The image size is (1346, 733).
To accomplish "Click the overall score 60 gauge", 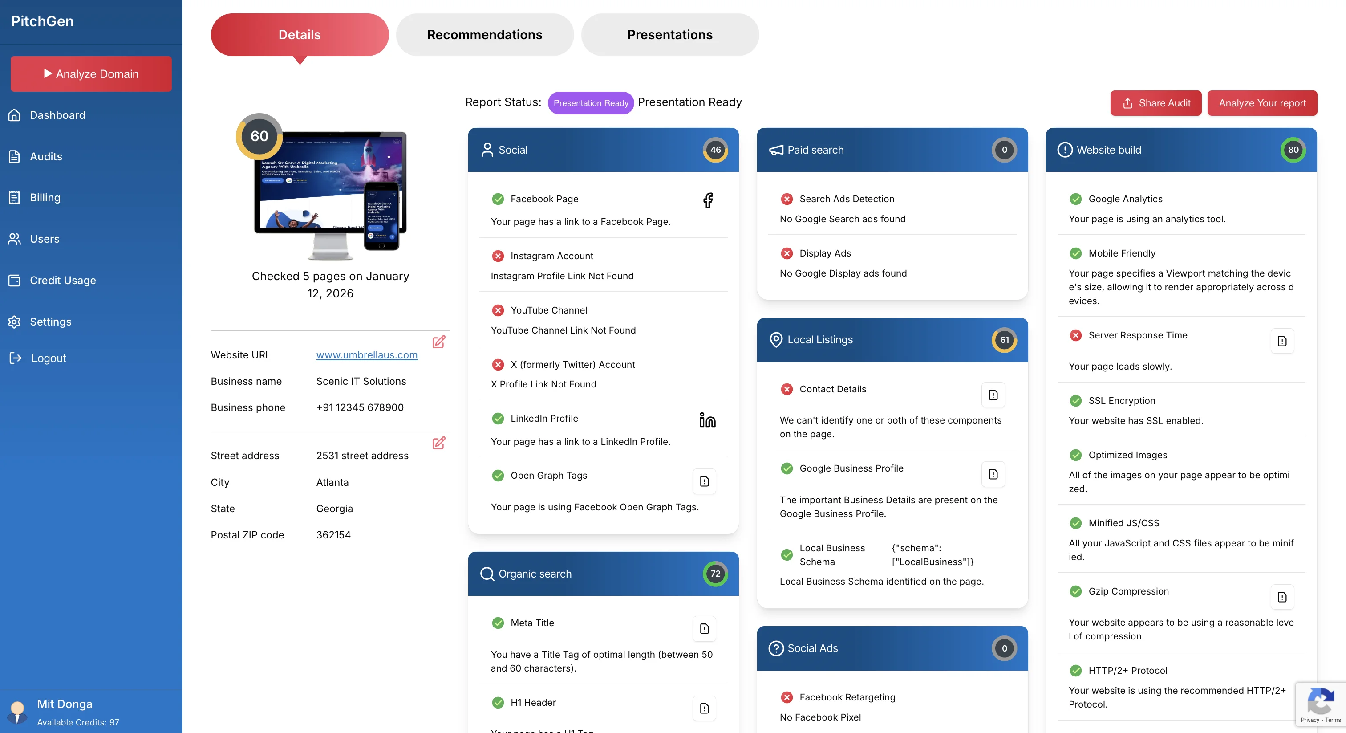I will [259, 136].
